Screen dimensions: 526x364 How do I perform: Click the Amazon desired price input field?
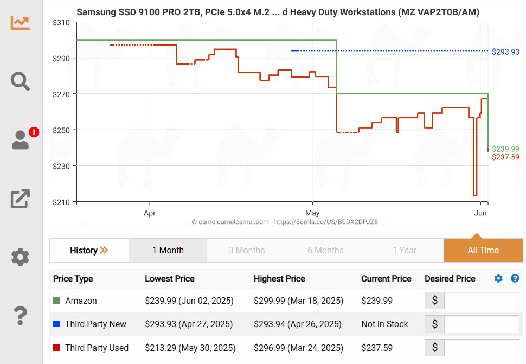point(481,301)
